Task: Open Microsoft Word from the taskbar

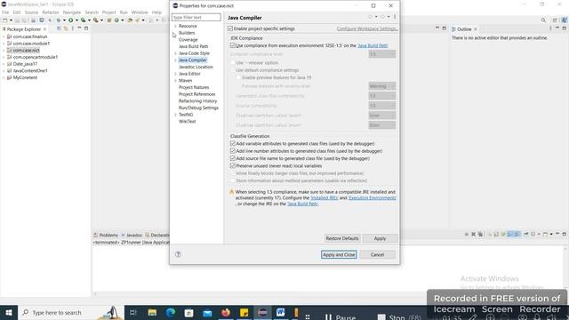Action: 281,312
